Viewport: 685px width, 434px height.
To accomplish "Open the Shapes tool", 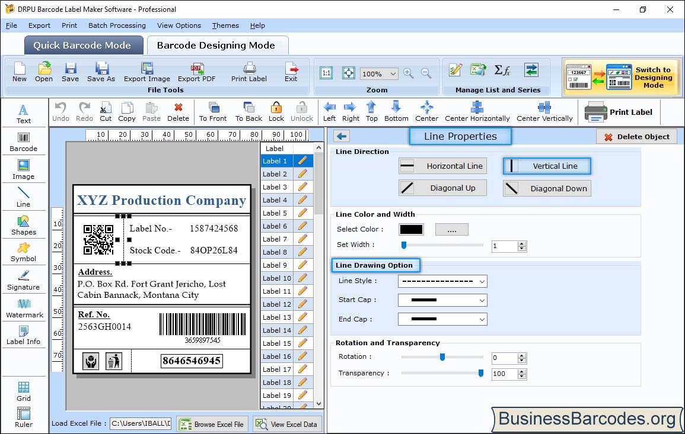I will [x=24, y=225].
